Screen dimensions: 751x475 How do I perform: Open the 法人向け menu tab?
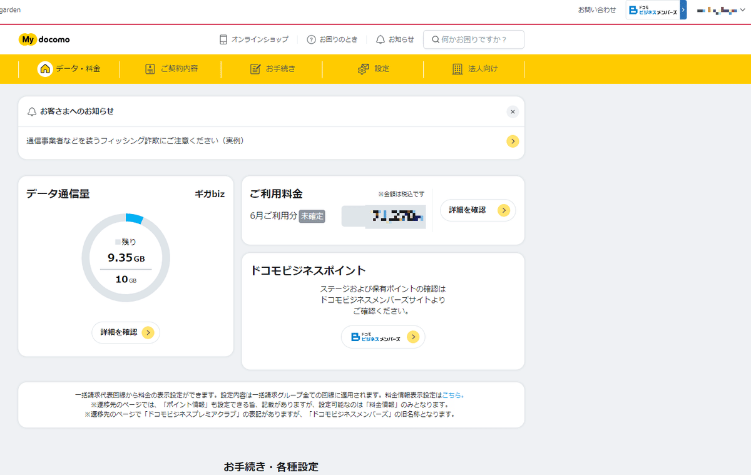click(475, 69)
